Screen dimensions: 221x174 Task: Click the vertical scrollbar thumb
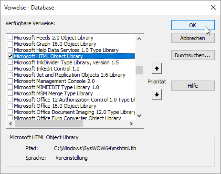(x=139, y=70)
